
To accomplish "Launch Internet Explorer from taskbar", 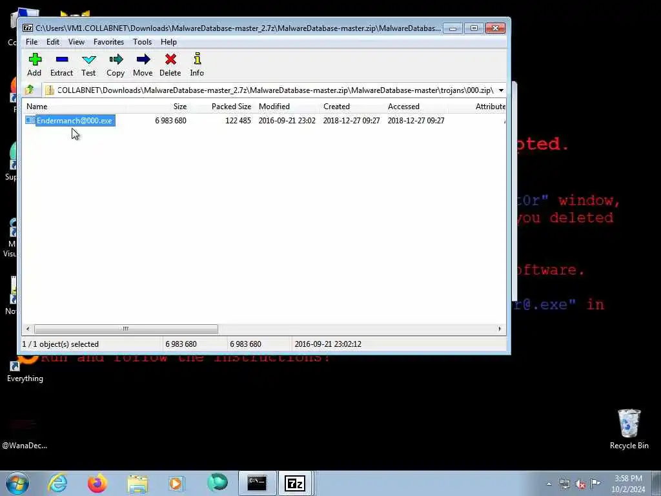I will (57, 483).
